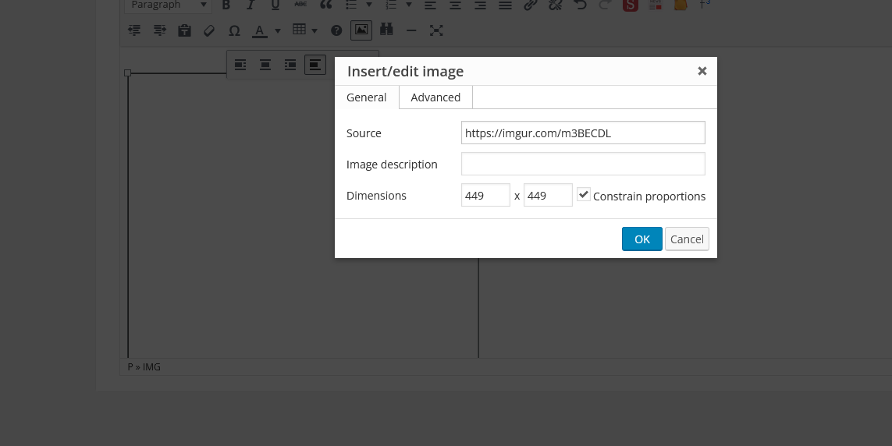The width and height of the screenshot is (892, 446).
Task: Click the clear formatting eraser icon
Action: [208, 30]
